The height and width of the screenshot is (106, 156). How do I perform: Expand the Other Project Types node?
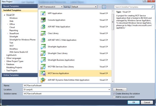pos(4,61)
